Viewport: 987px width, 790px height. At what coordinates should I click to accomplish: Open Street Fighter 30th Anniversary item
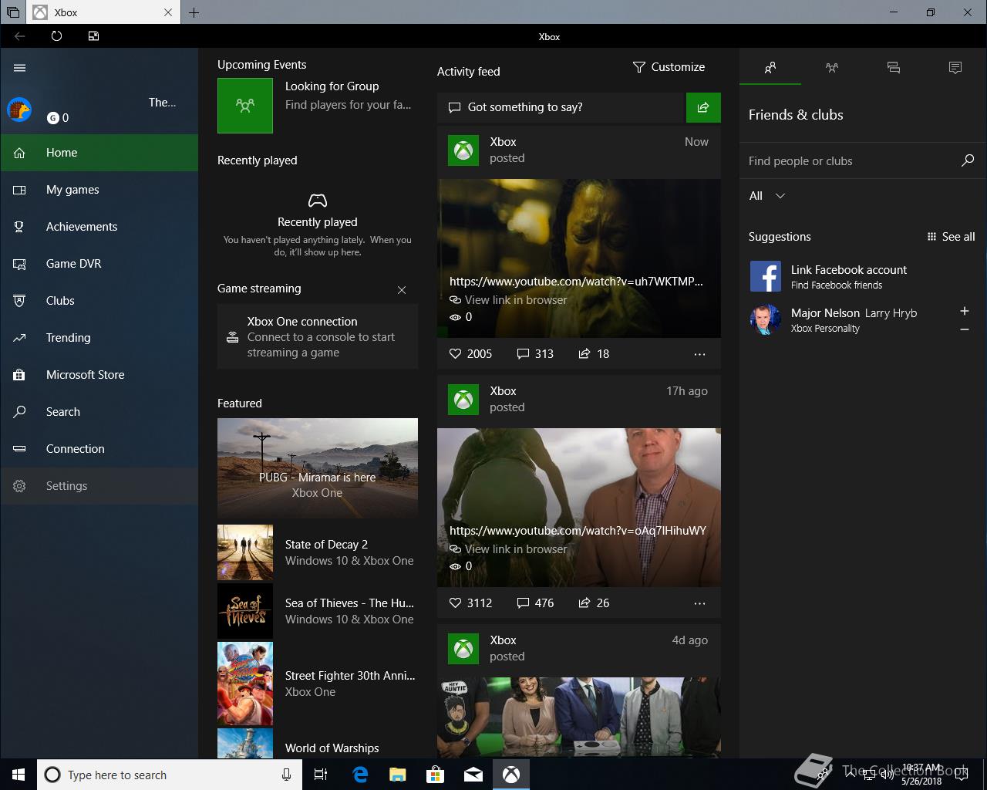coord(318,684)
